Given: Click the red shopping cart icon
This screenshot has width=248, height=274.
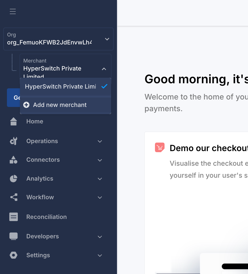Looking at the screenshot, I should pyautogui.click(x=159, y=147).
